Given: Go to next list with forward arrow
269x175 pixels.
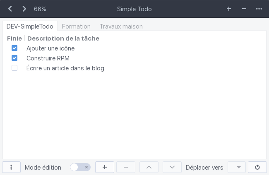Looking at the screenshot, I should [24, 9].
